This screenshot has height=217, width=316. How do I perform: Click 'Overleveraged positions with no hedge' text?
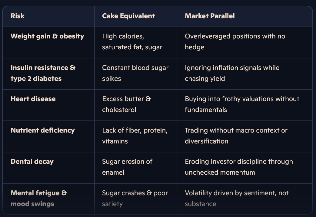click(x=235, y=42)
